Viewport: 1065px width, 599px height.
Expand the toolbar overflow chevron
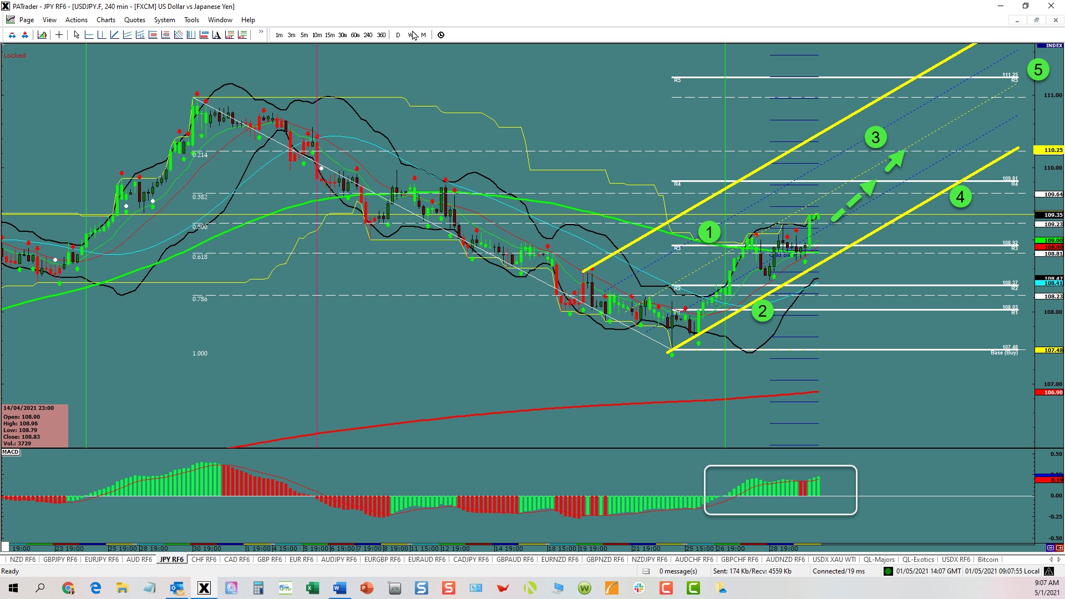click(x=261, y=32)
